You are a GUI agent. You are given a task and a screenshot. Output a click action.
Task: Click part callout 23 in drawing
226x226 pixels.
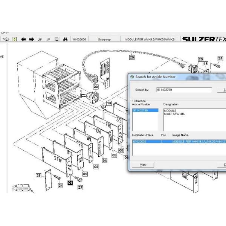pos(96,87)
